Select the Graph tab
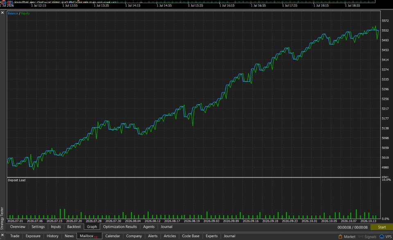Viewport: 393px width, 240px height. click(x=92, y=227)
